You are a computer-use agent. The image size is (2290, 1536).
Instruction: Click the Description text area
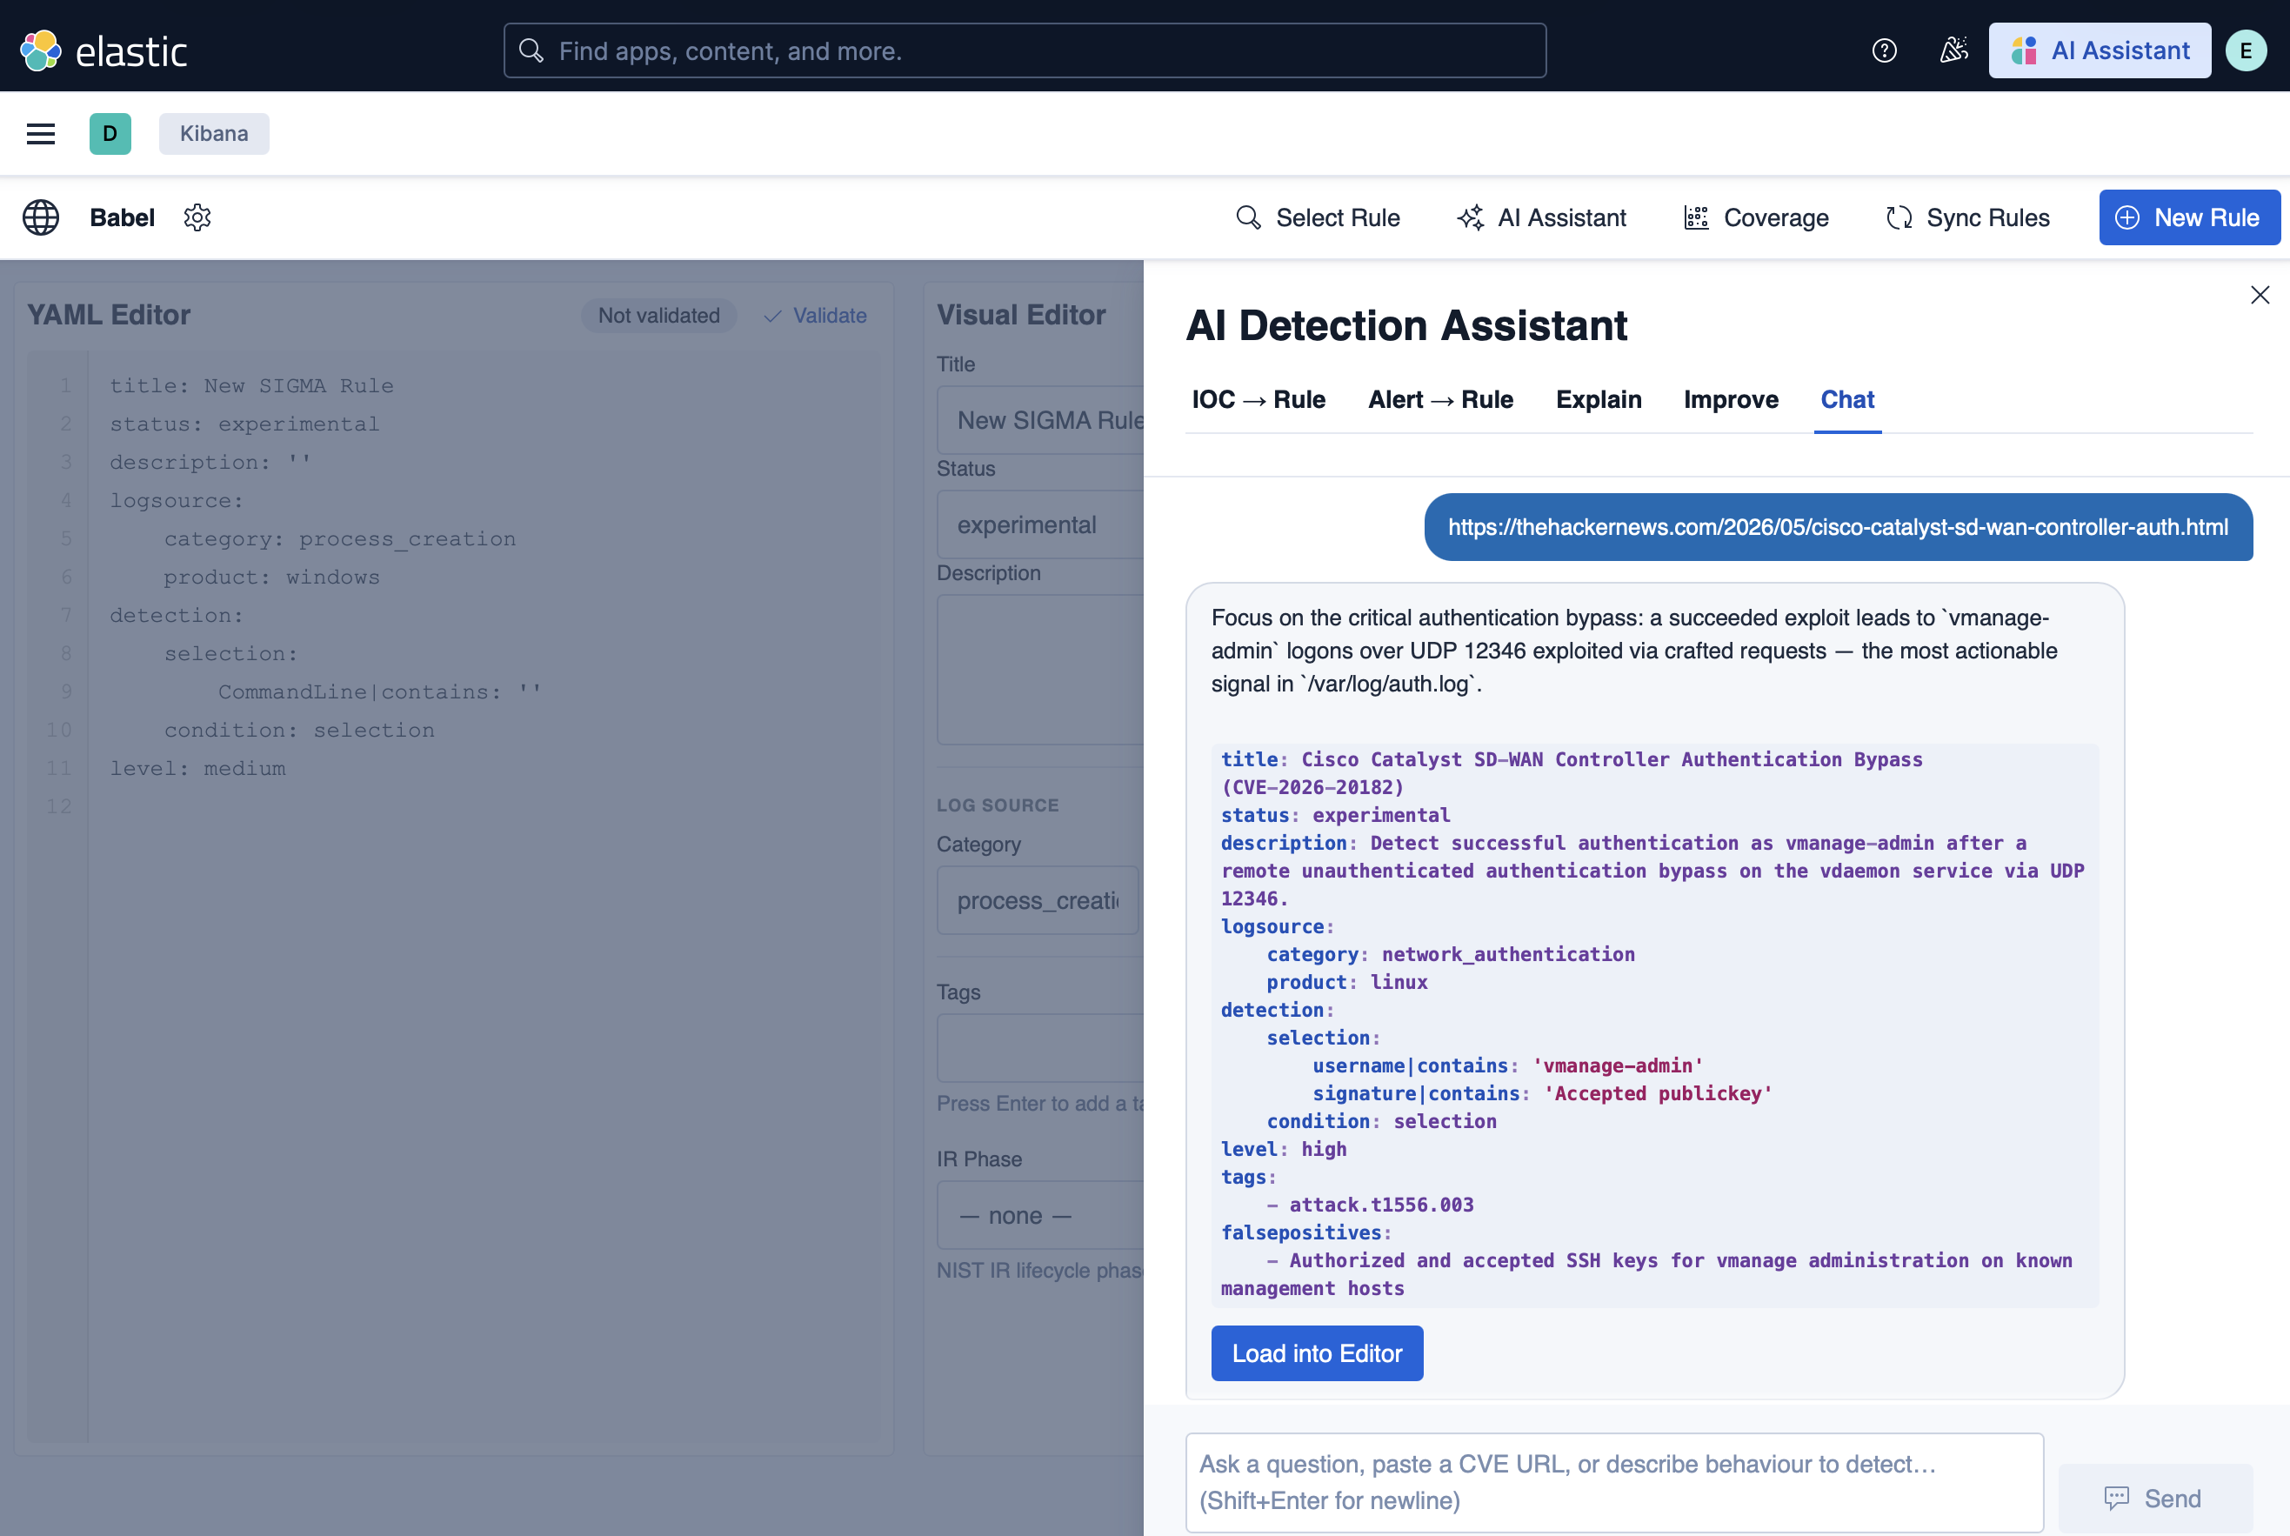pyautogui.click(x=1040, y=670)
